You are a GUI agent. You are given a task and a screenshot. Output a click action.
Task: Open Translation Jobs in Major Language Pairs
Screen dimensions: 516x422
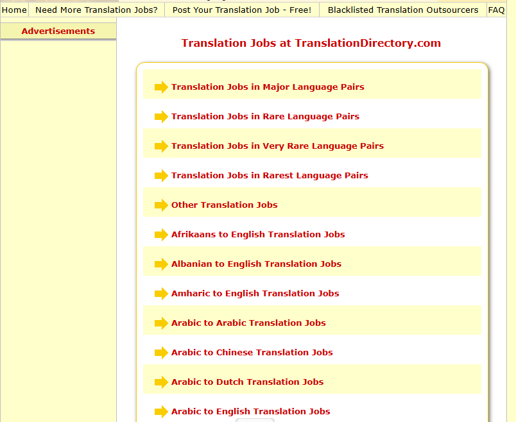pyautogui.click(x=268, y=87)
